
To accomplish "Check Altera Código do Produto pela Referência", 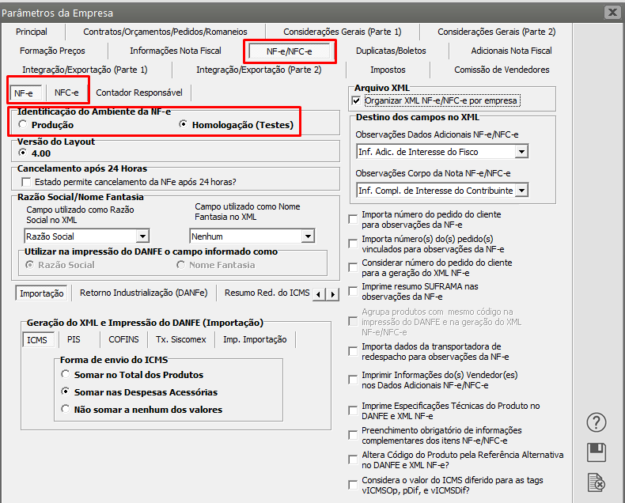I will [353, 460].
